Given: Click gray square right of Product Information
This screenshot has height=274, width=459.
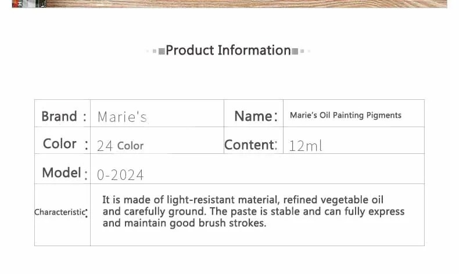Looking at the screenshot, I should (x=295, y=52).
